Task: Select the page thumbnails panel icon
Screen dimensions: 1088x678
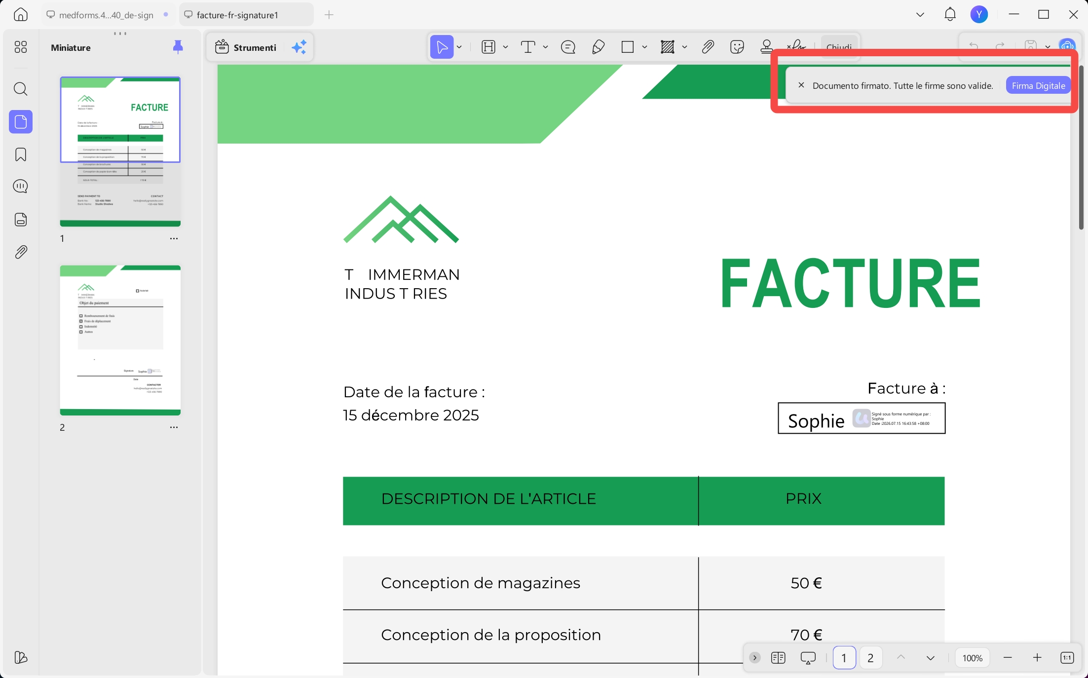Action: [21, 121]
